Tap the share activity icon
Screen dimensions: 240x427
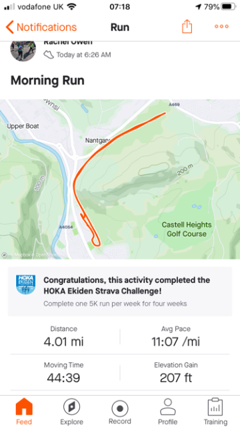pyautogui.click(x=187, y=27)
